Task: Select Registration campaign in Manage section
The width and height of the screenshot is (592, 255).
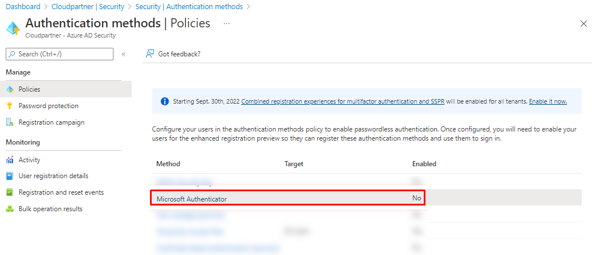Action: pos(51,122)
